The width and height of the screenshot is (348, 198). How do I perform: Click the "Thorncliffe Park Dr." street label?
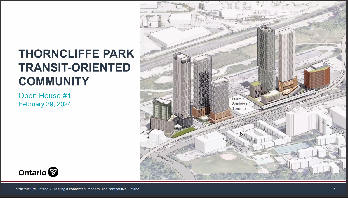coord(333,129)
